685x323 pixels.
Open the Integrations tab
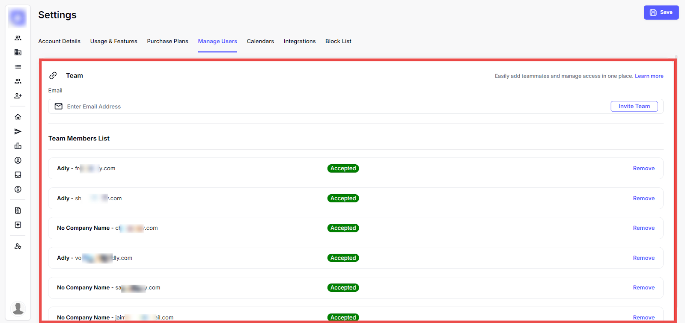click(x=299, y=41)
